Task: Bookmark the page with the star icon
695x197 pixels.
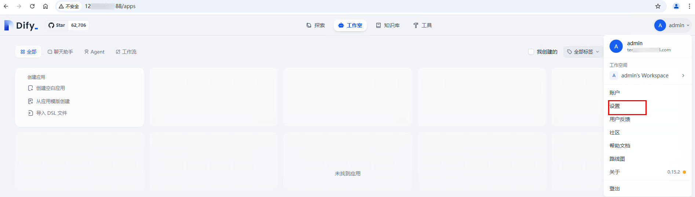Action: point(658,6)
